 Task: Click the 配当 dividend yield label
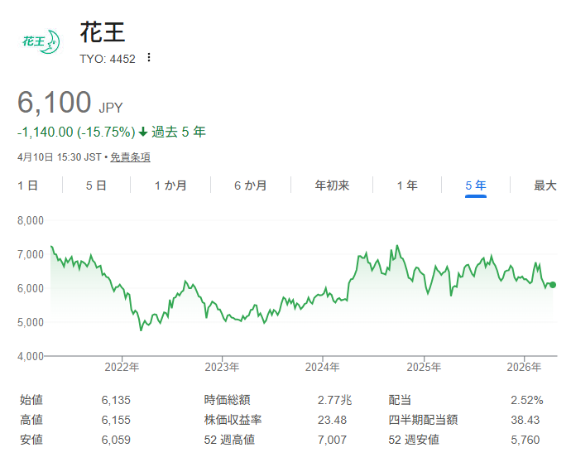[x=400, y=400]
